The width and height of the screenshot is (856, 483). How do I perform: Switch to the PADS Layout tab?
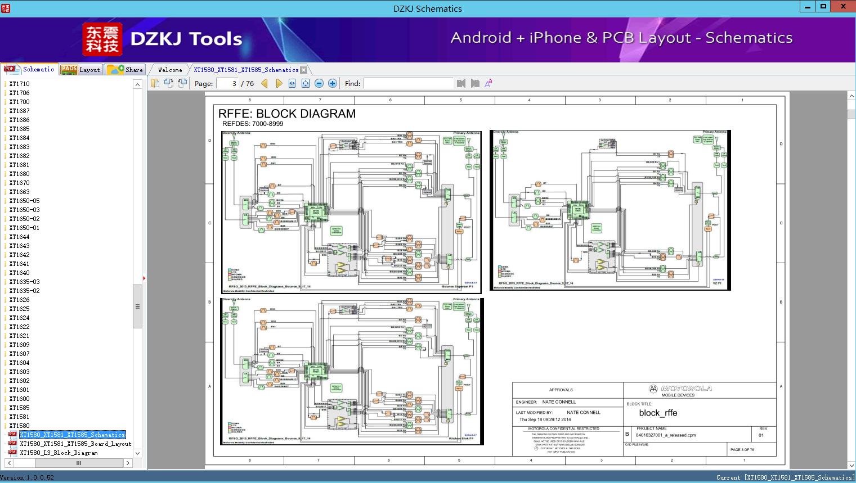(x=80, y=69)
